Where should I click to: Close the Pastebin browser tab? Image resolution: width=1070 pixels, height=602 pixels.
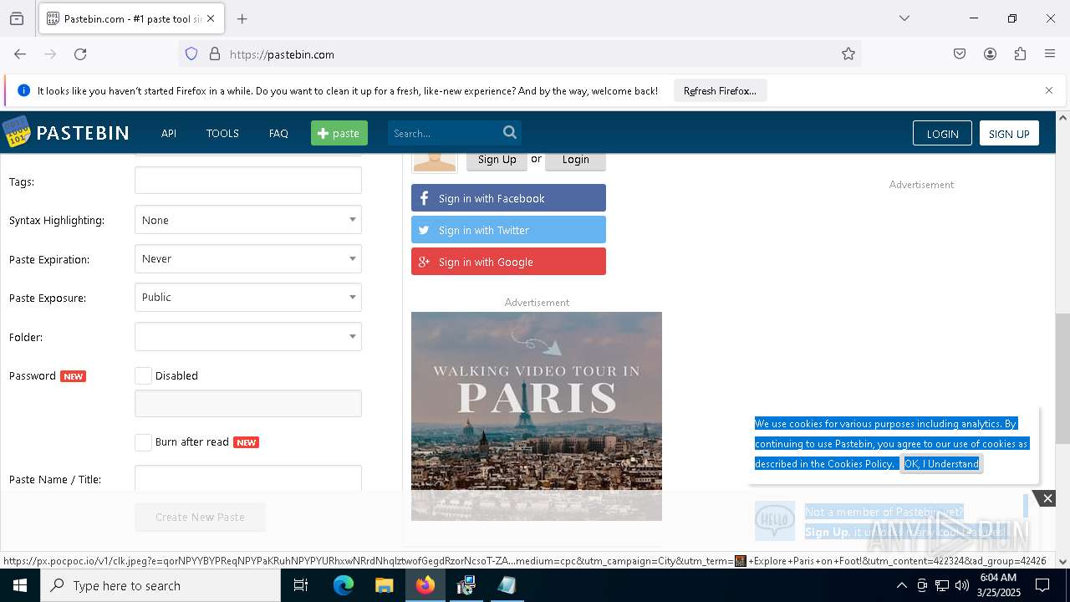(x=211, y=18)
